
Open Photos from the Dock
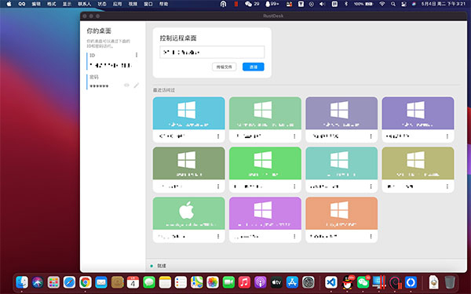(213, 282)
